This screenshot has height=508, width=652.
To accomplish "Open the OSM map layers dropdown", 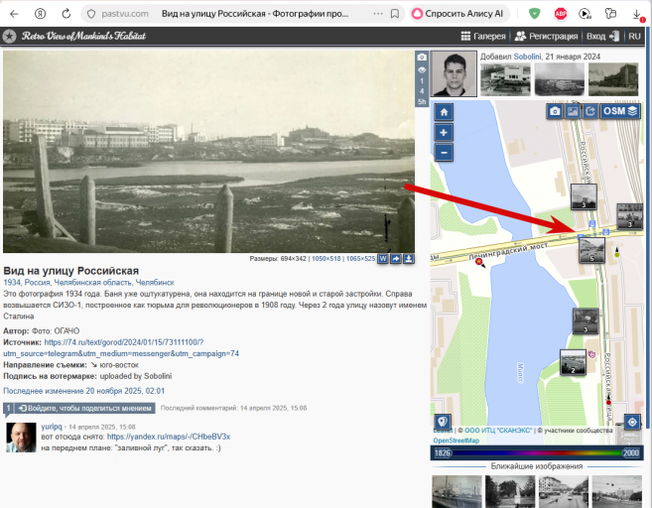I will (620, 111).
